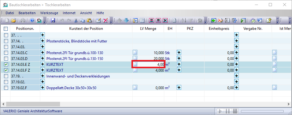292x115 pixels.
Task: Open LV Menge document icon for 37.14.03.C
Action: tap(135, 53)
